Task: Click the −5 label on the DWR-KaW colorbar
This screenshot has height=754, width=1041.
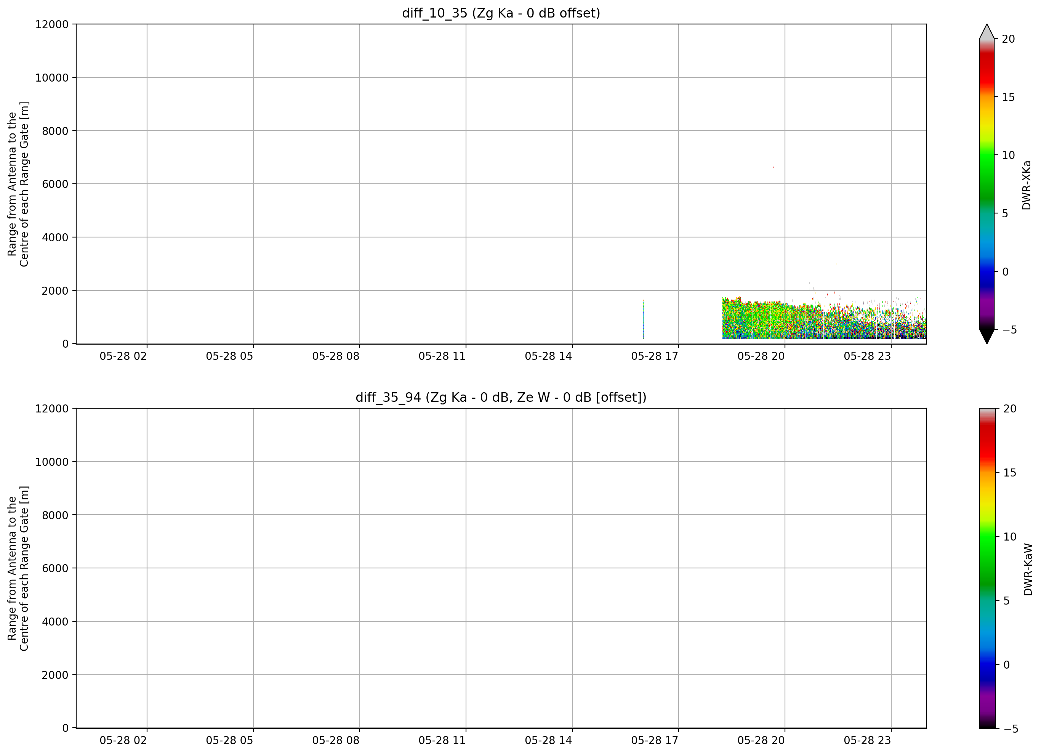Action: [1011, 729]
